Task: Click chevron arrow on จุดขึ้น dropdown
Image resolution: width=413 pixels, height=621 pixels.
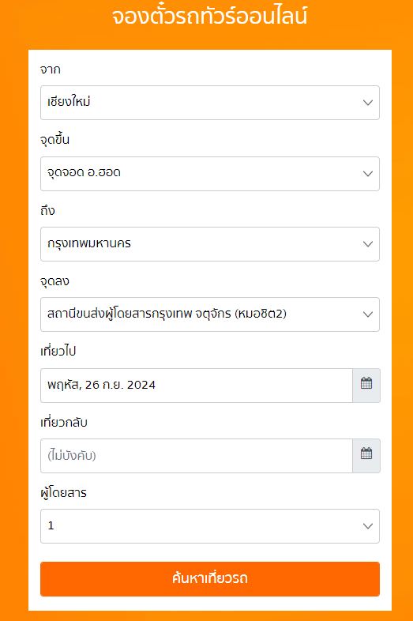Action: click(368, 174)
